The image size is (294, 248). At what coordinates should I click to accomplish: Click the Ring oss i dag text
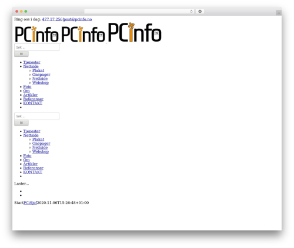28,19
